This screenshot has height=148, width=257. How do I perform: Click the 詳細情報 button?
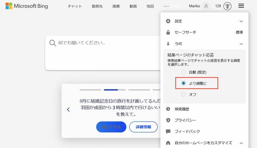click(x=143, y=127)
